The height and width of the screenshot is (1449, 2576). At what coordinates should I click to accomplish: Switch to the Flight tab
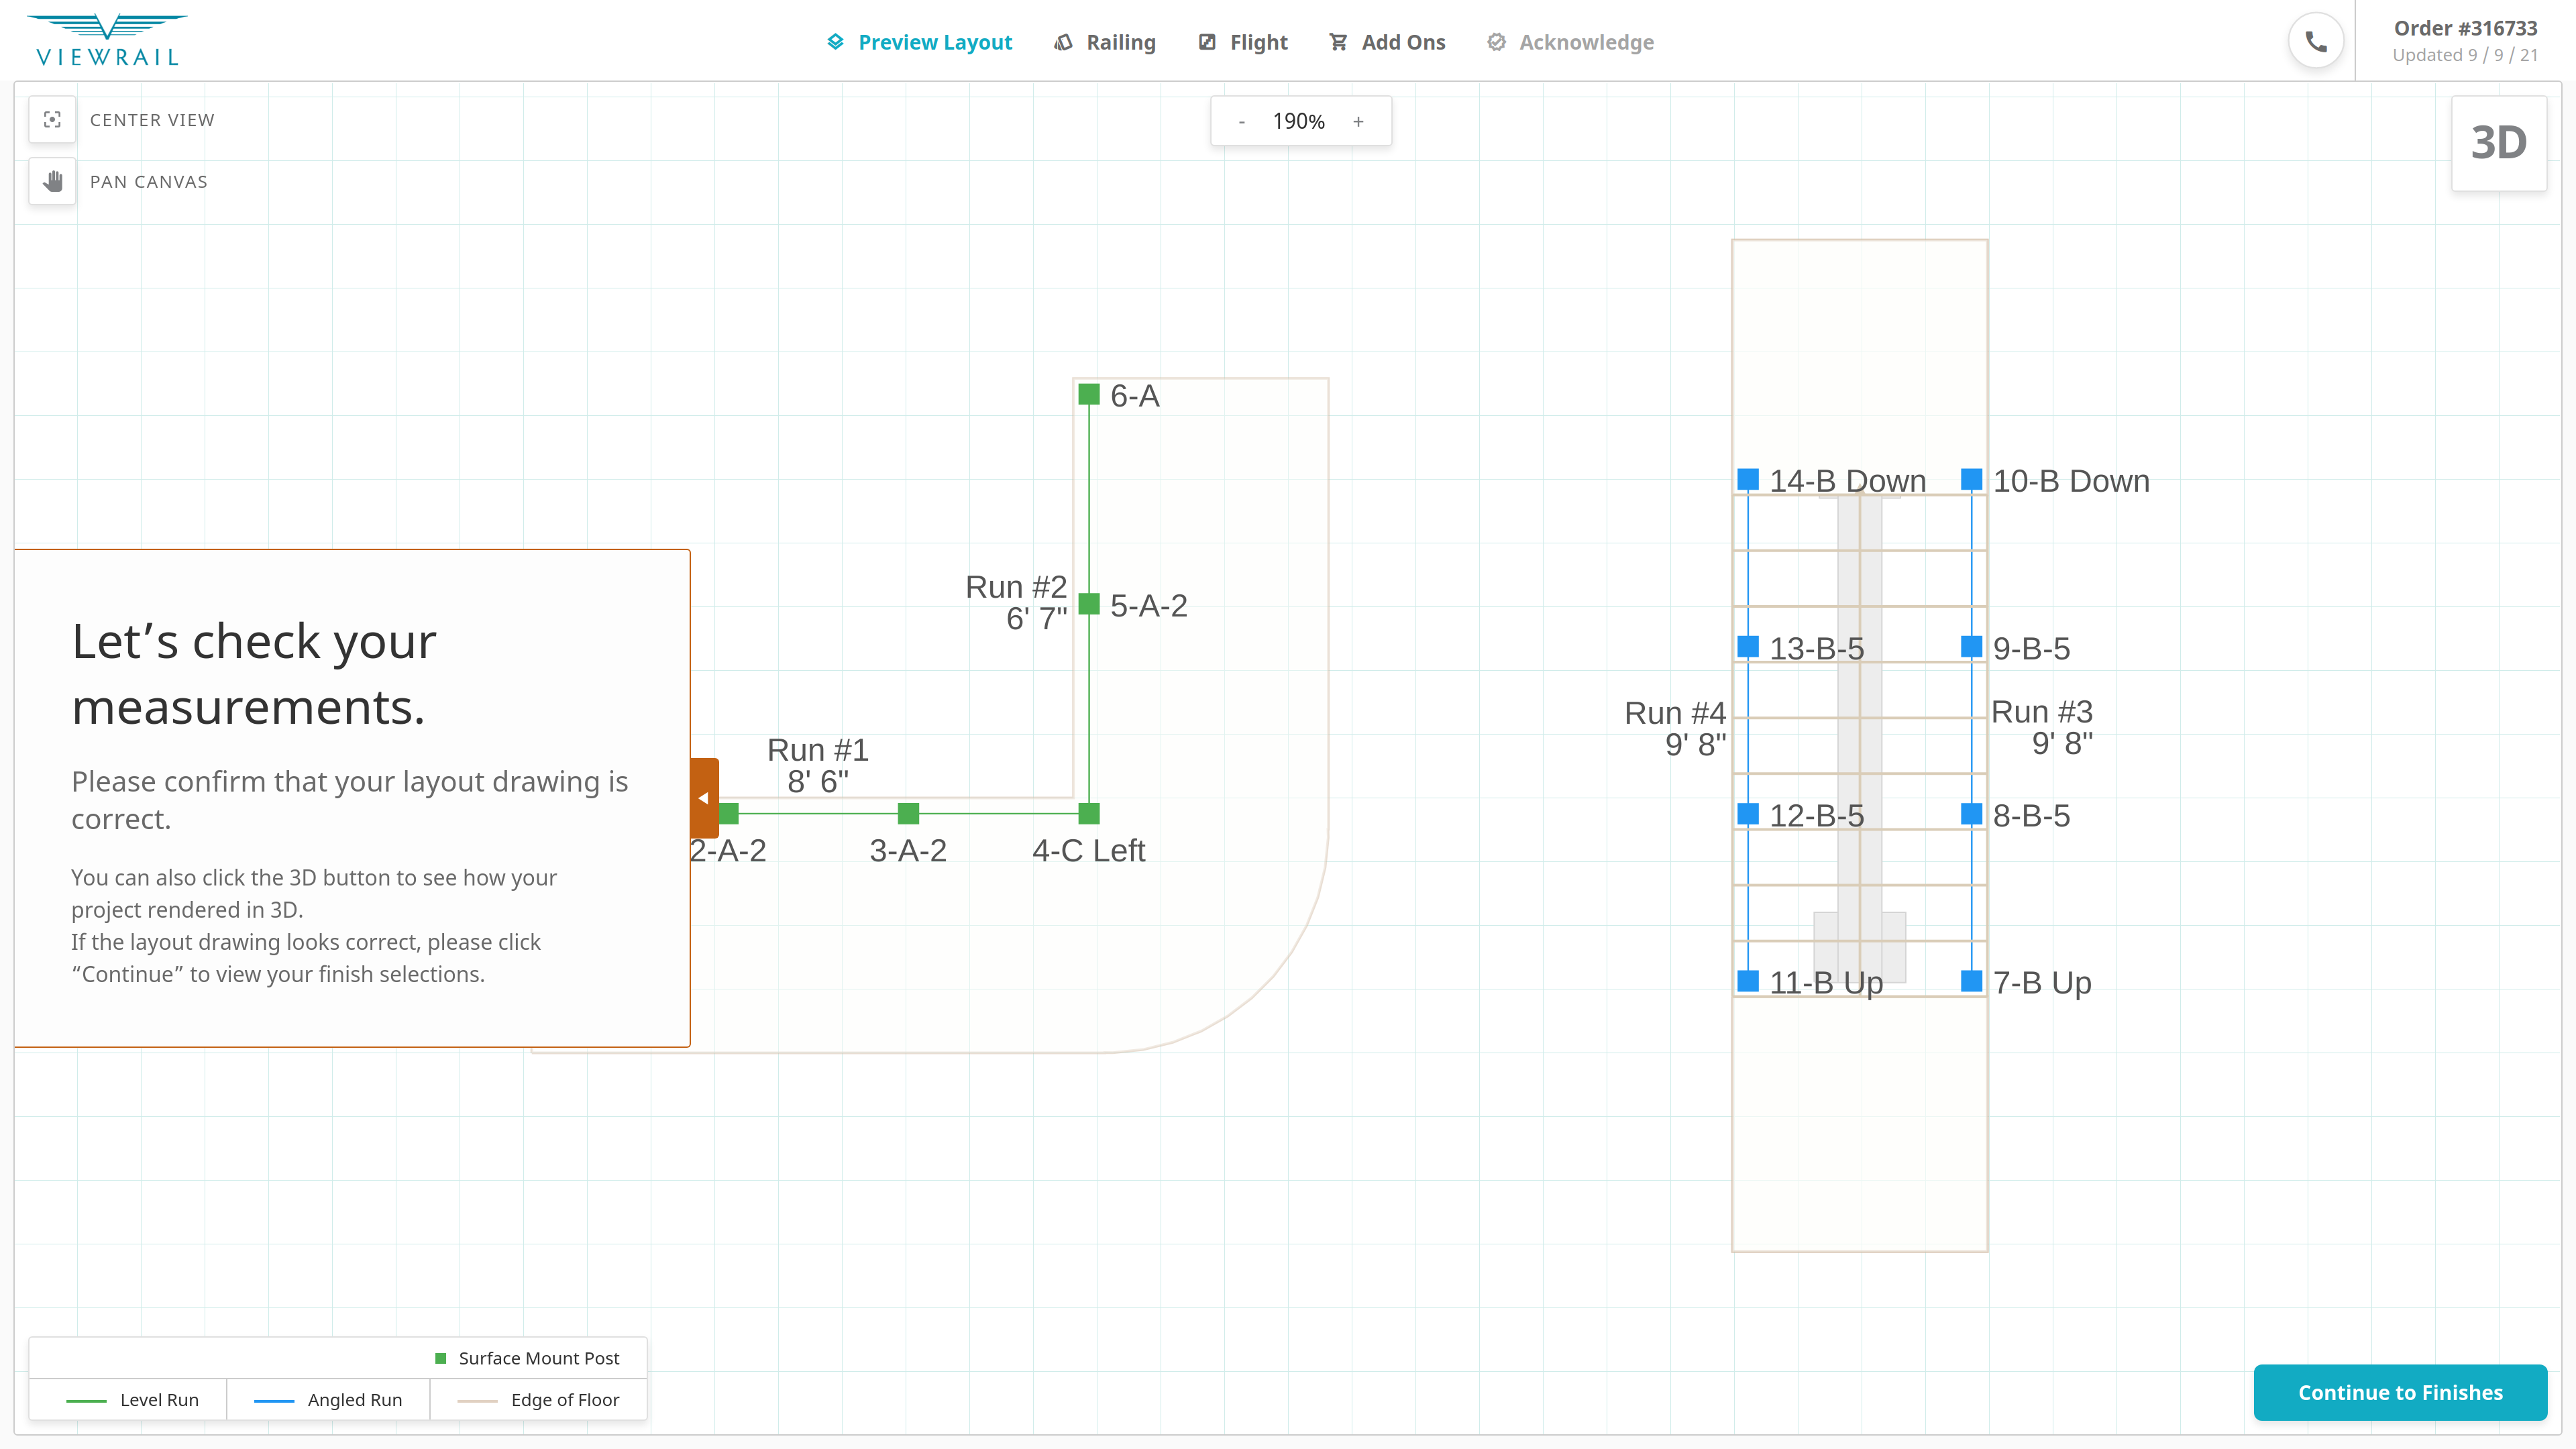point(1243,42)
